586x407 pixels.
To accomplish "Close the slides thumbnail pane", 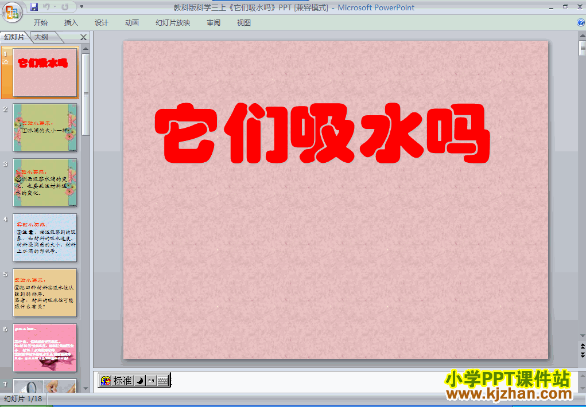I will pos(83,37).
